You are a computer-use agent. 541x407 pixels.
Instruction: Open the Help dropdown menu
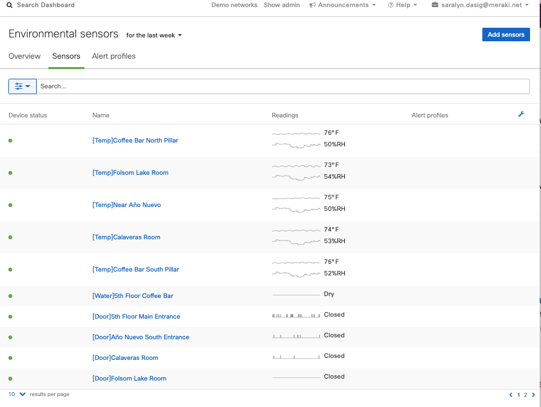coord(402,5)
